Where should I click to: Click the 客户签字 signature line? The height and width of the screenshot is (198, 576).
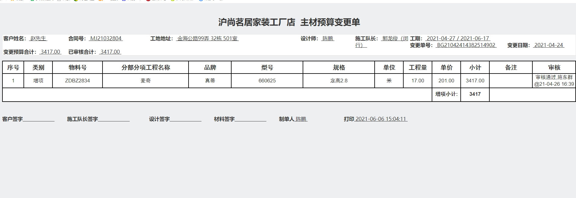click(x=38, y=119)
